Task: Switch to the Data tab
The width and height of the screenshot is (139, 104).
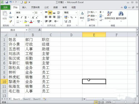Action: (56, 7)
